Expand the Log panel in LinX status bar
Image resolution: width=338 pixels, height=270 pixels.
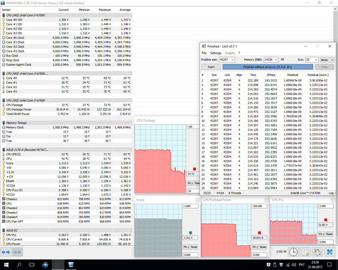pyautogui.click(x=332, y=193)
